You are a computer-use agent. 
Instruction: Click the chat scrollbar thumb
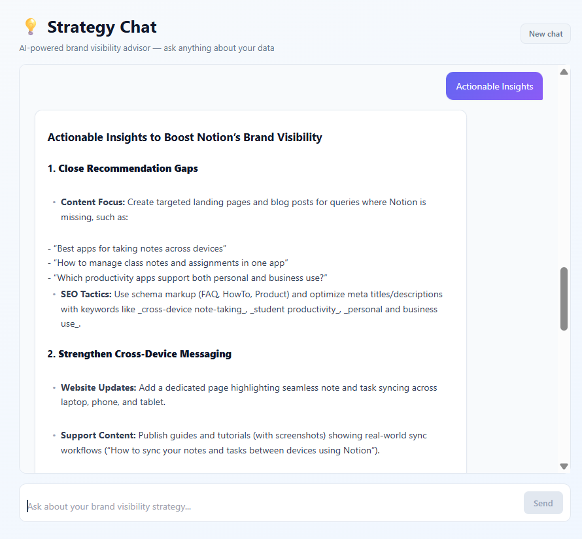click(564, 297)
